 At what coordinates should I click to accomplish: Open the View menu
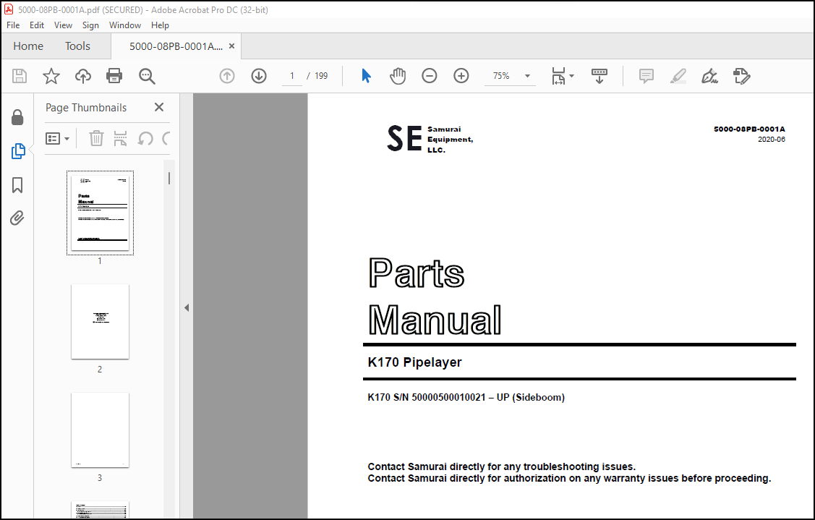point(63,25)
